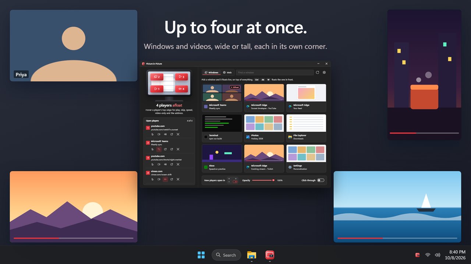Adjust the Opacity slider
This screenshot has width=471, height=264.
[x=263, y=180]
